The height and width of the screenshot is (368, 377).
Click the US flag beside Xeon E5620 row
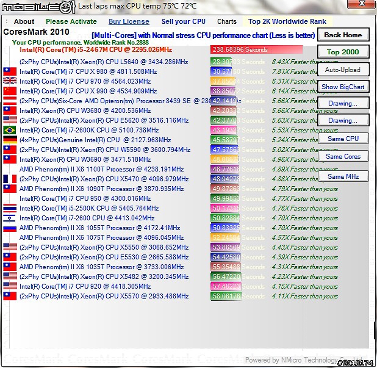(x=10, y=120)
